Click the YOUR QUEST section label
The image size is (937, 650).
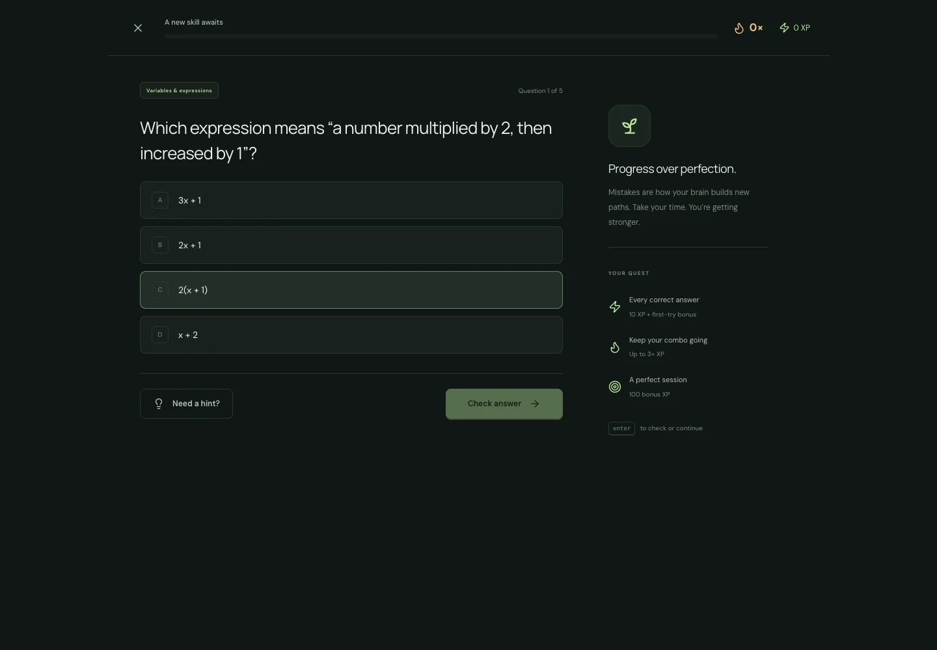pyautogui.click(x=629, y=273)
